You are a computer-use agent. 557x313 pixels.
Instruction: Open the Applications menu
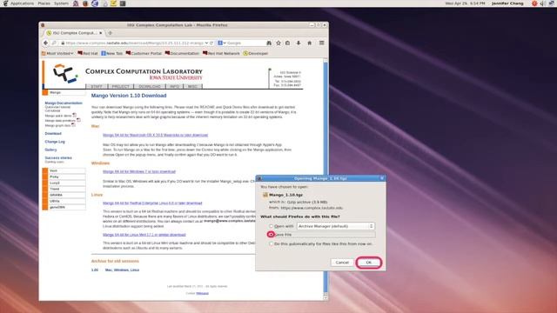pos(22,3)
